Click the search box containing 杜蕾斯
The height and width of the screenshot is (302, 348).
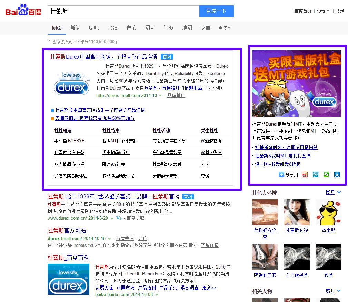coord(123,11)
